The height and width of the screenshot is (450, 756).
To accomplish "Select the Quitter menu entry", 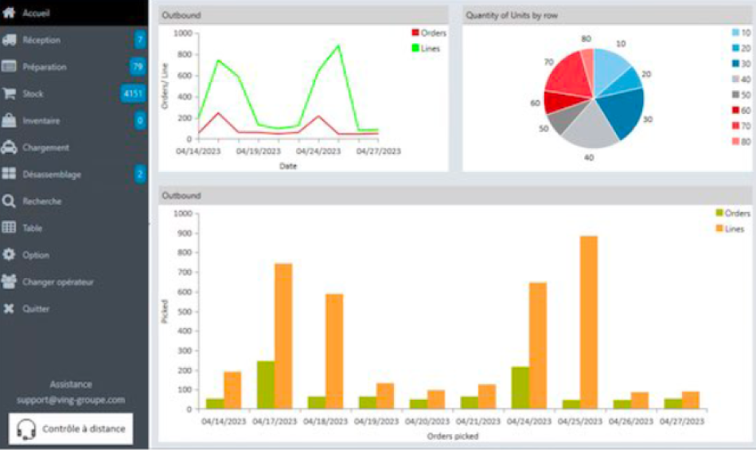I will [x=36, y=309].
